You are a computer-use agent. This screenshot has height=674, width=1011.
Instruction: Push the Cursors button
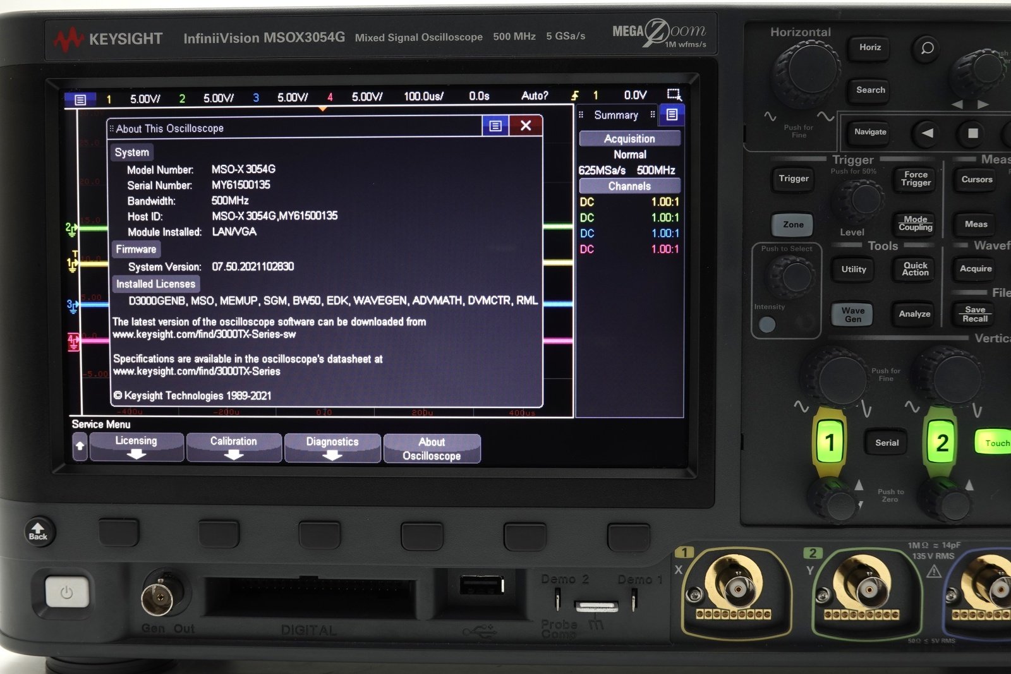tap(976, 179)
